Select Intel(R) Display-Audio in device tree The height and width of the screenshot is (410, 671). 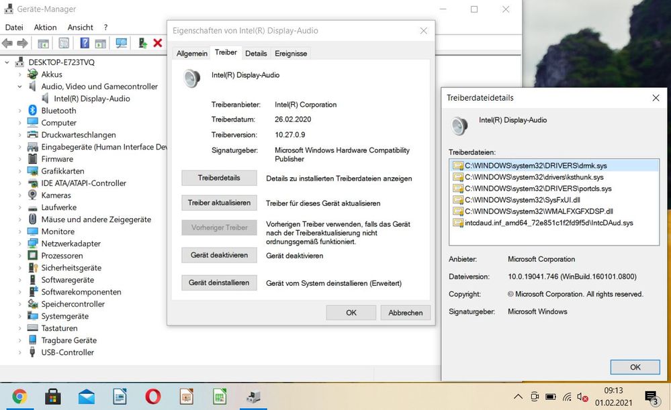(x=92, y=99)
